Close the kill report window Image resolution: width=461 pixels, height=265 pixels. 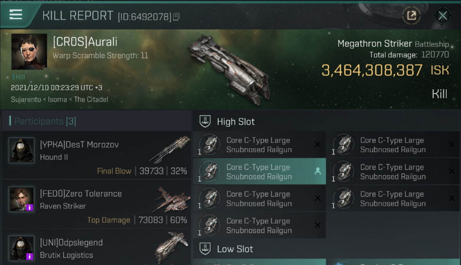tap(442, 16)
